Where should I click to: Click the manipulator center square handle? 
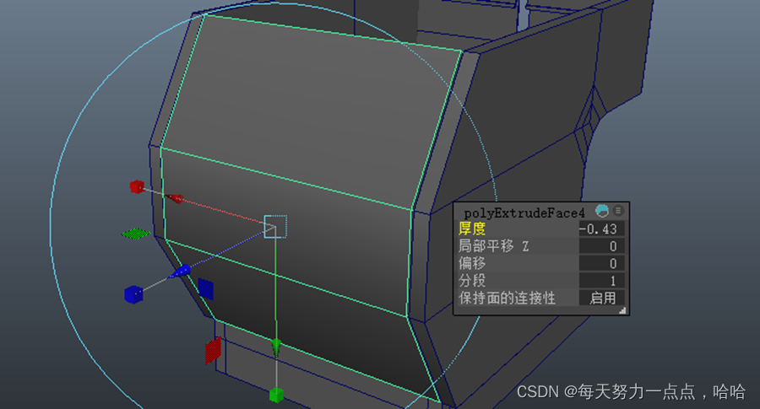point(275,227)
